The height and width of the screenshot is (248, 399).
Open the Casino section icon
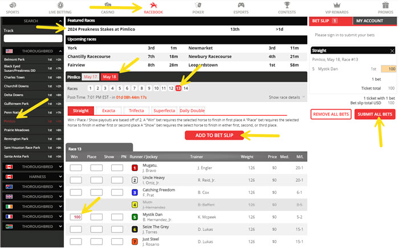107,5
